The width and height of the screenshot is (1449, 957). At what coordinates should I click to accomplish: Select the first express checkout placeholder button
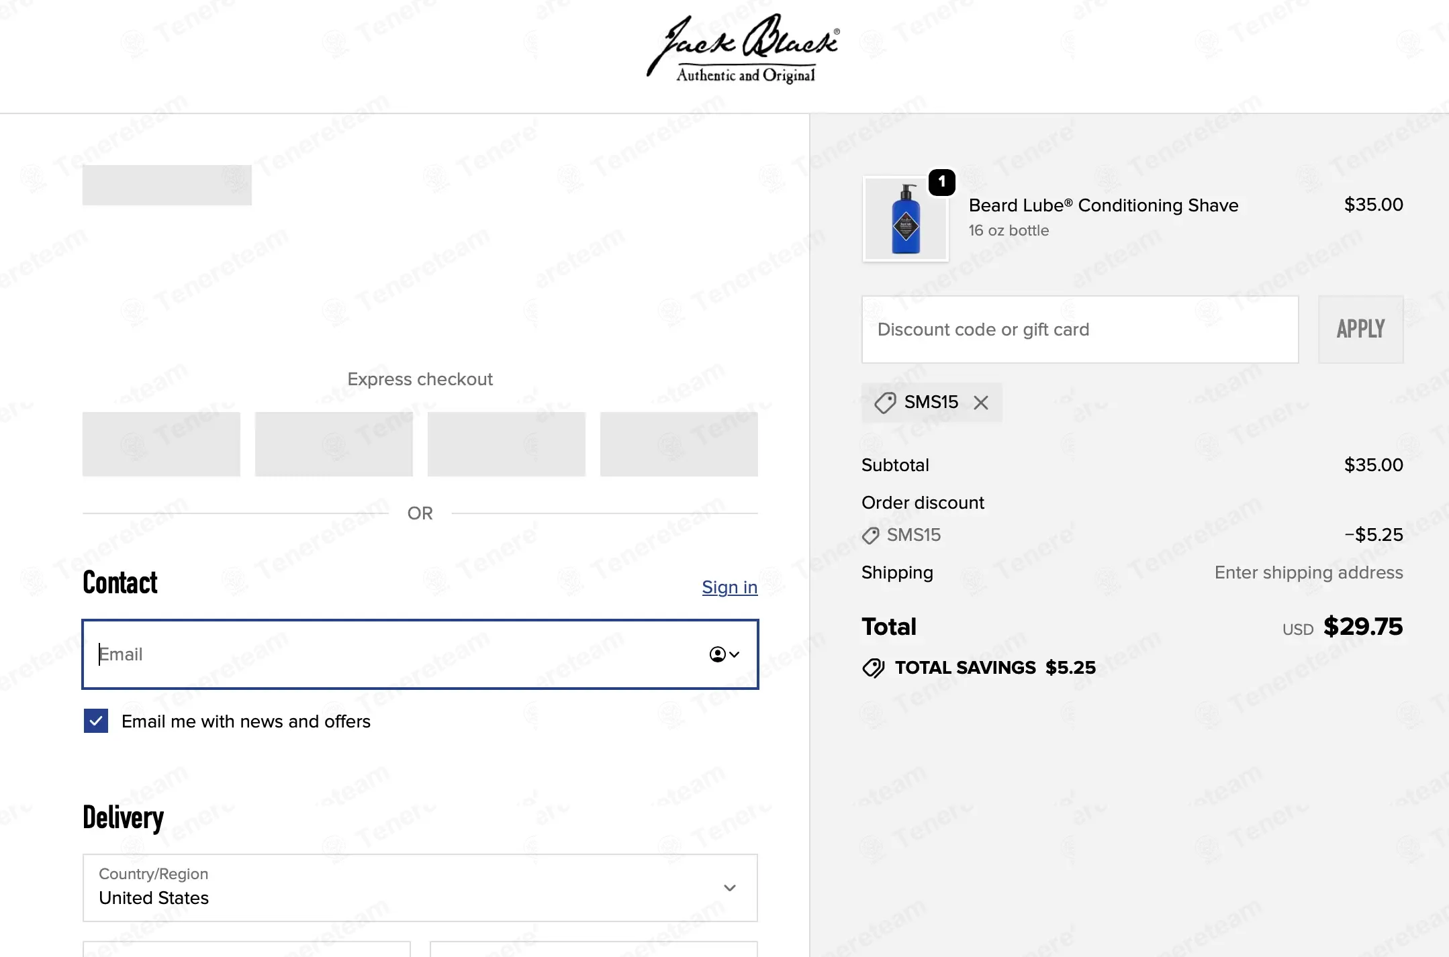click(161, 444)
